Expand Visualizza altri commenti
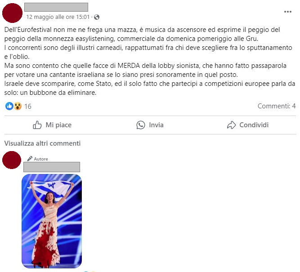 pyautogui.click(x=42, y=143)
